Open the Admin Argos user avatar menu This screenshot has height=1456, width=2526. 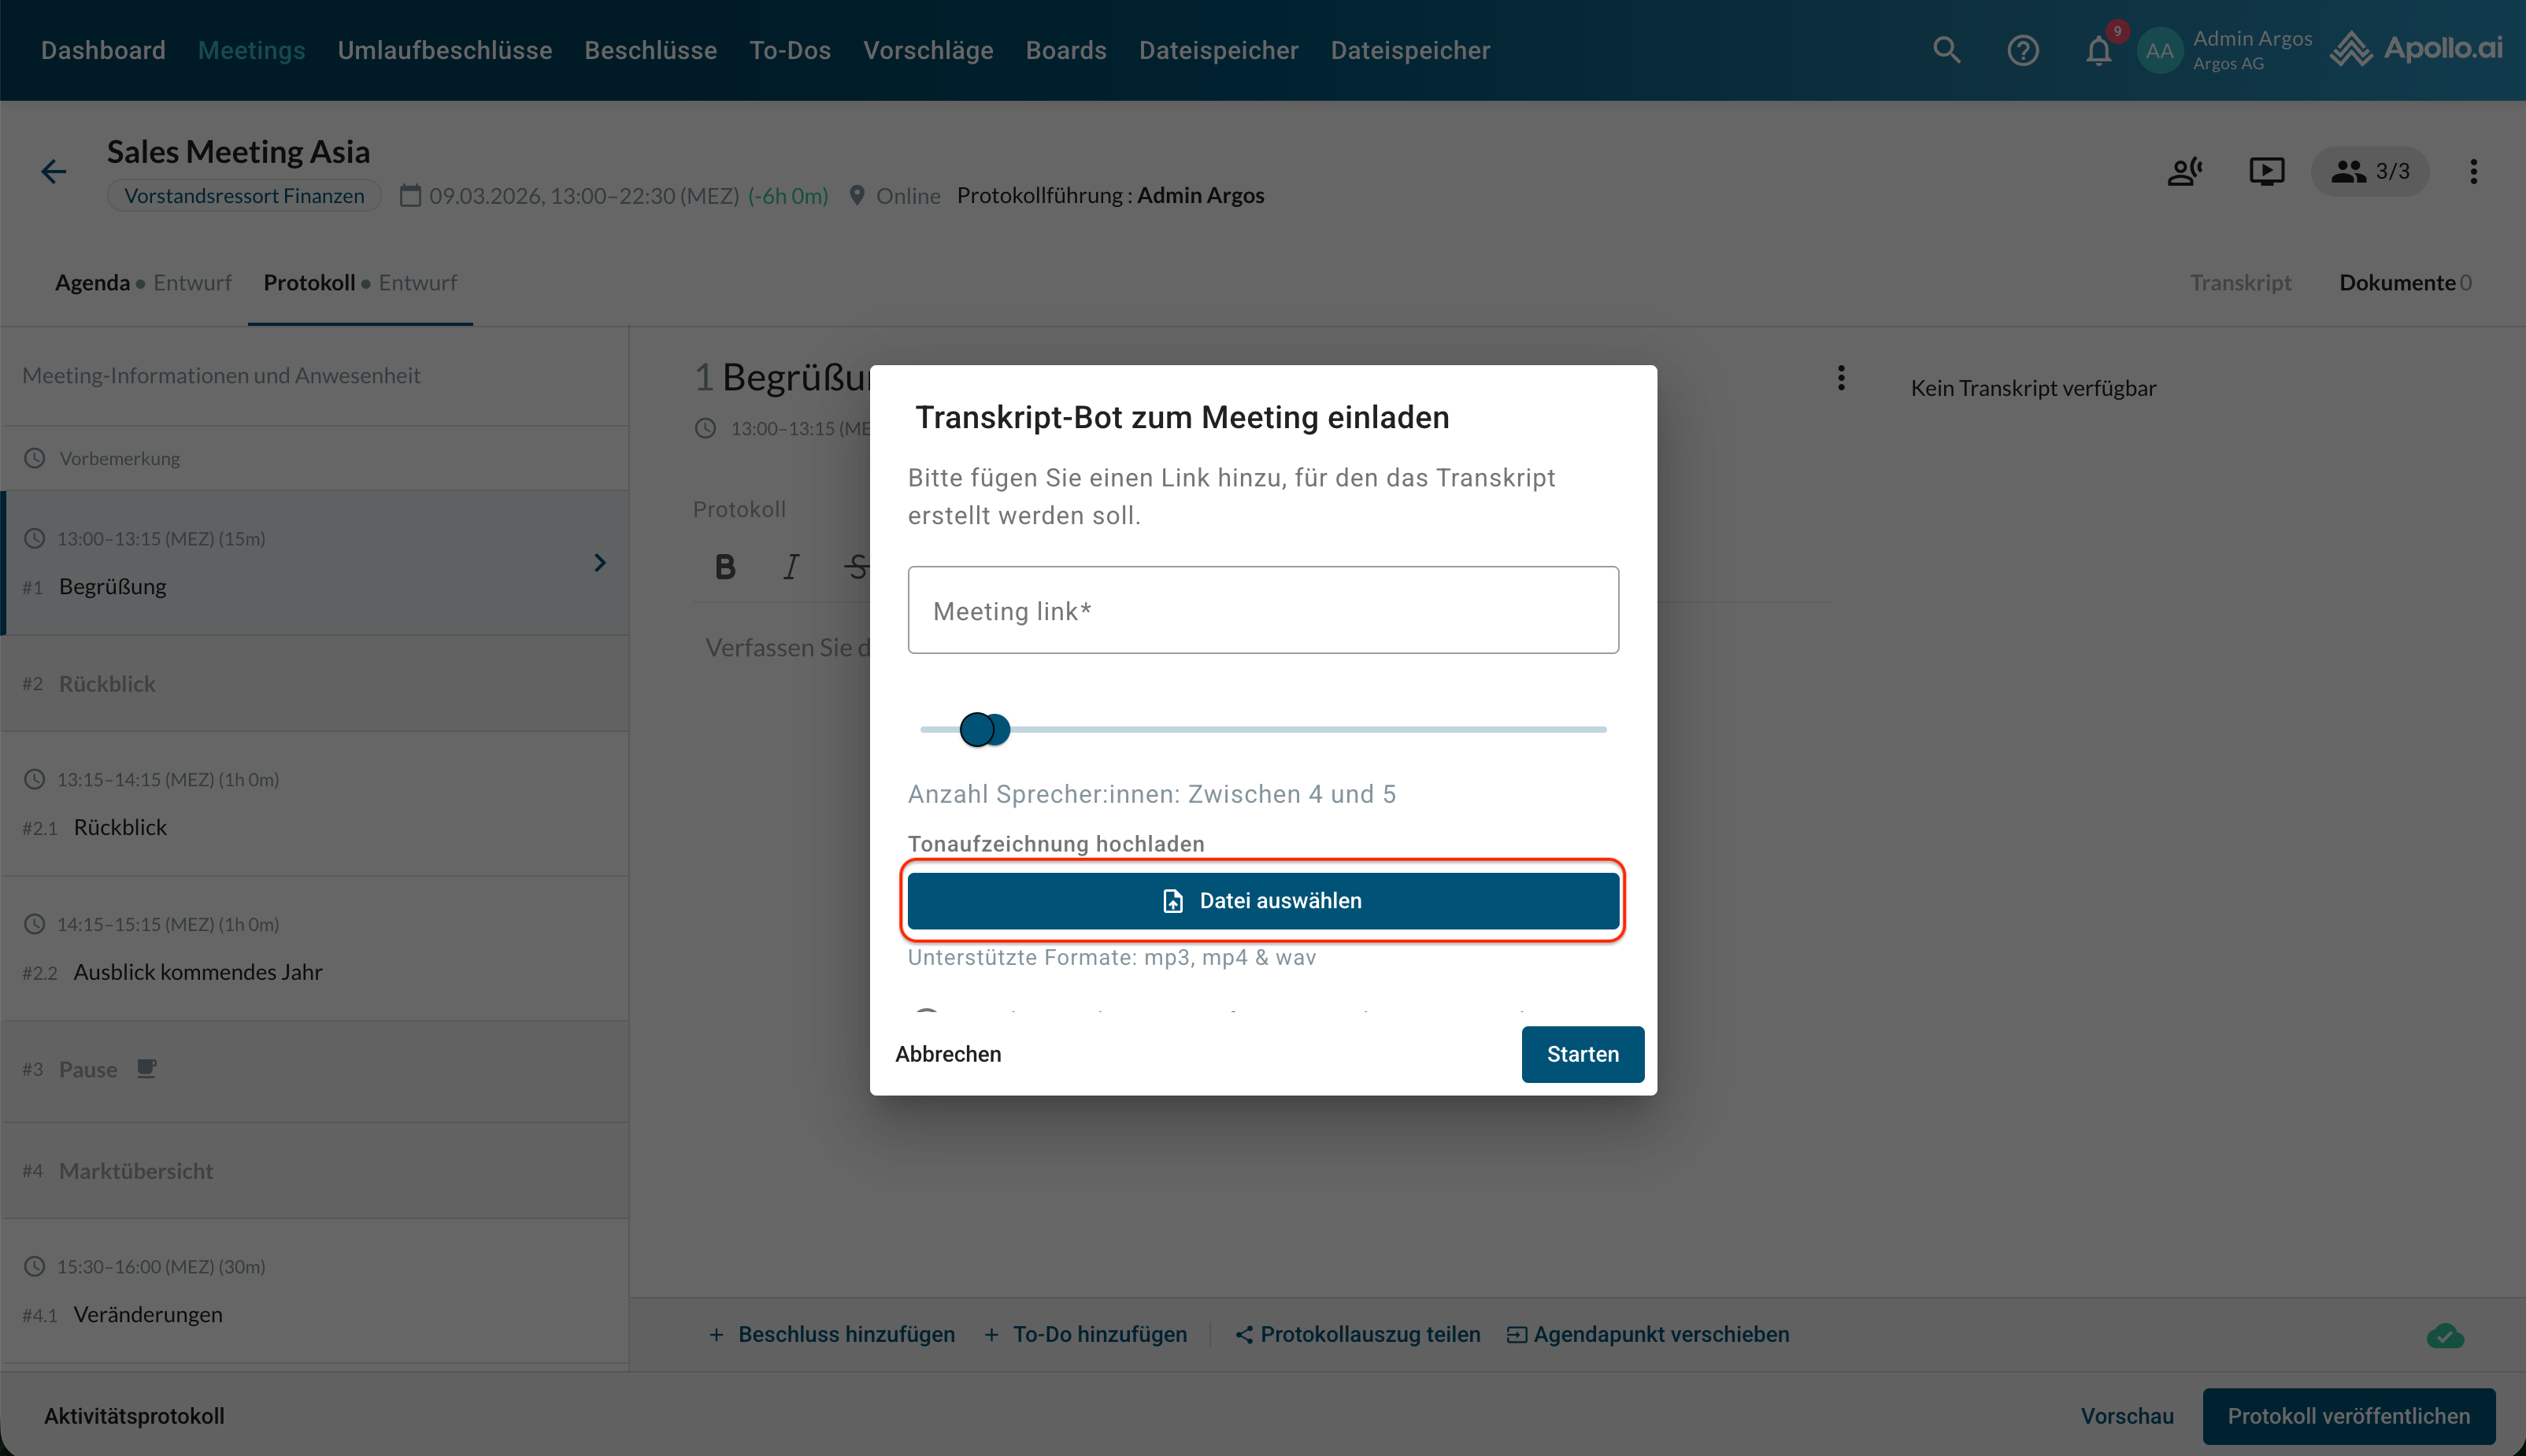tap(2159, 50)
